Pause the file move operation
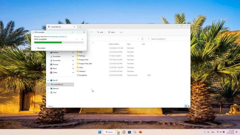The image size is (240, 135). coord(77,39)
